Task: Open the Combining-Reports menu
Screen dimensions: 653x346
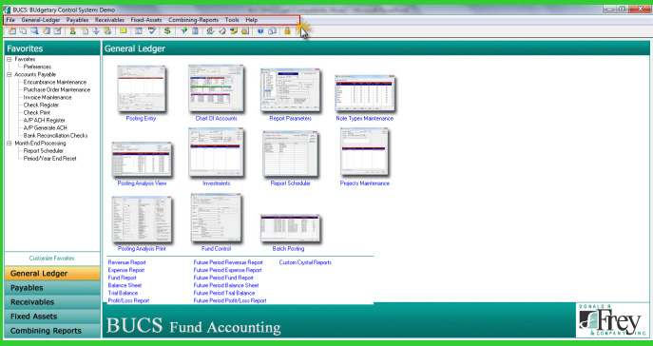Action: click(x=194, y=20)
